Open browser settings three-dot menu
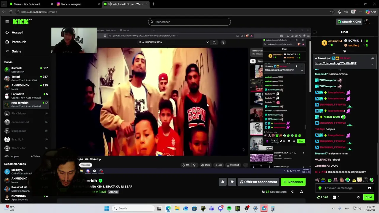 pos(360,12)
